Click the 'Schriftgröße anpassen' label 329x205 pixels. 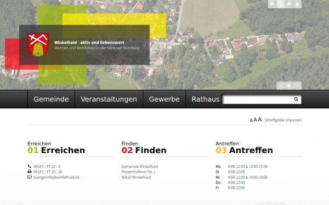[283, 120]
